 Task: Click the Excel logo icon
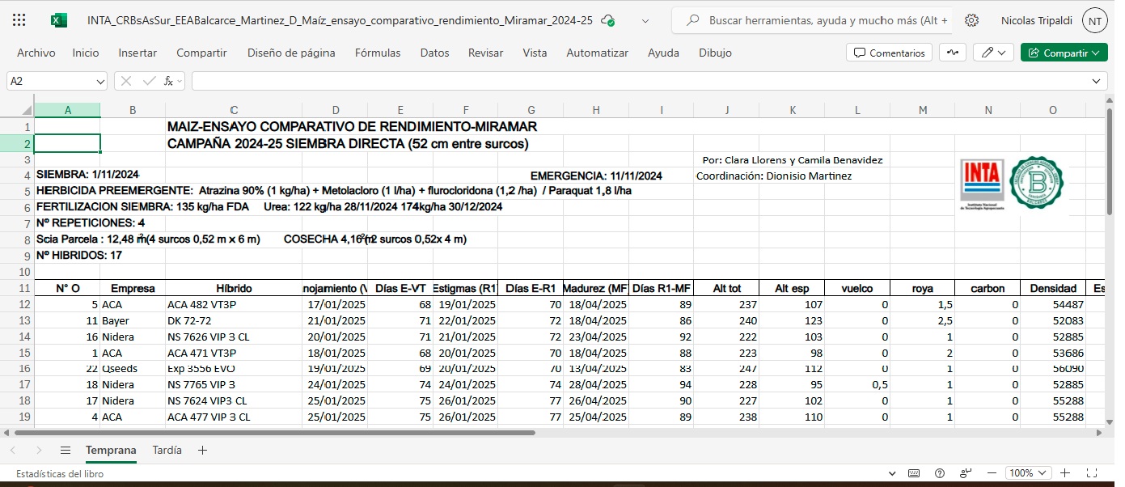pyautogui.click(x=59, y=21)
